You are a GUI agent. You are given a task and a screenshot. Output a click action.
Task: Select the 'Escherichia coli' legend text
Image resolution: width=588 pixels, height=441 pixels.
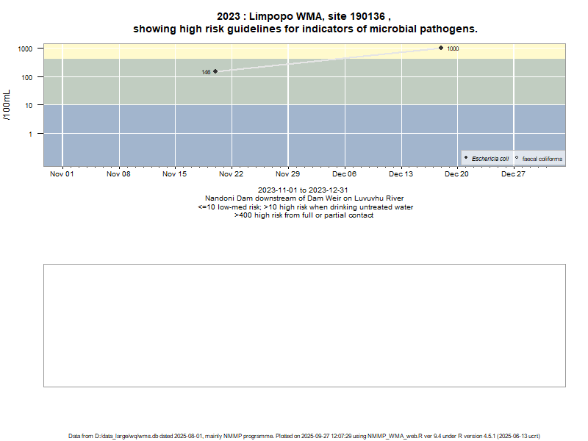(490, 159)
